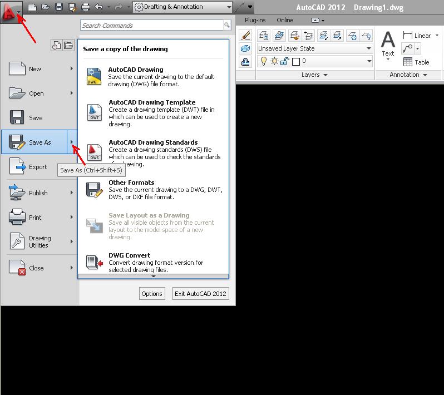Choose AutoCAD Drawing Standards DWS option
444x395 pixels.
153,153
